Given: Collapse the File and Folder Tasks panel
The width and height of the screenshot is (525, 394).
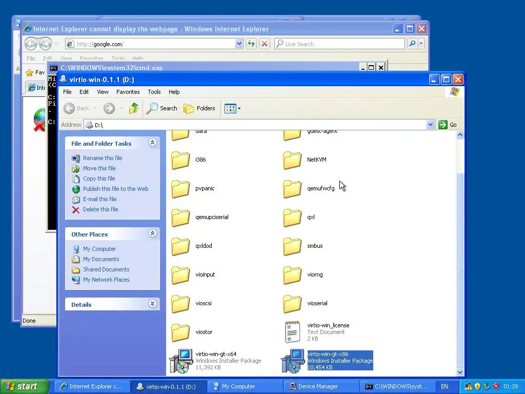Looking at the screenshot, I should click(152, 143).
